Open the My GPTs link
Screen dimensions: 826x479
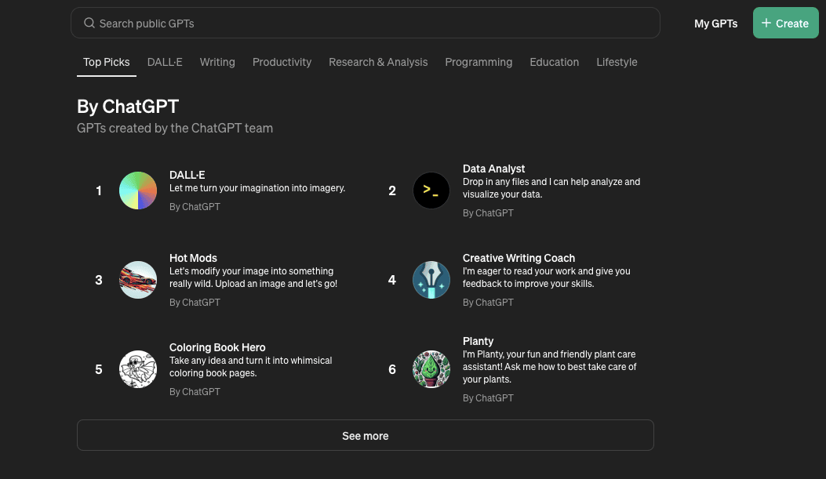point(715,24)
